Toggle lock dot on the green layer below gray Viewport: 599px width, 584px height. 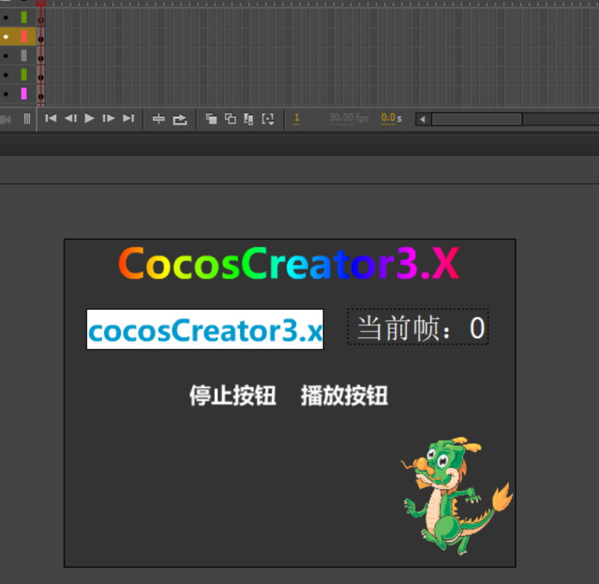pos(6,75)
